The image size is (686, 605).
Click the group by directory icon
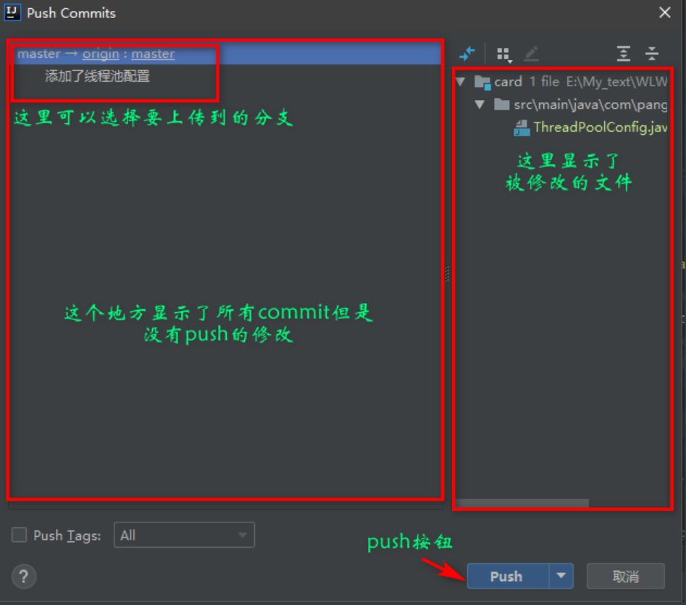point(503,52)
